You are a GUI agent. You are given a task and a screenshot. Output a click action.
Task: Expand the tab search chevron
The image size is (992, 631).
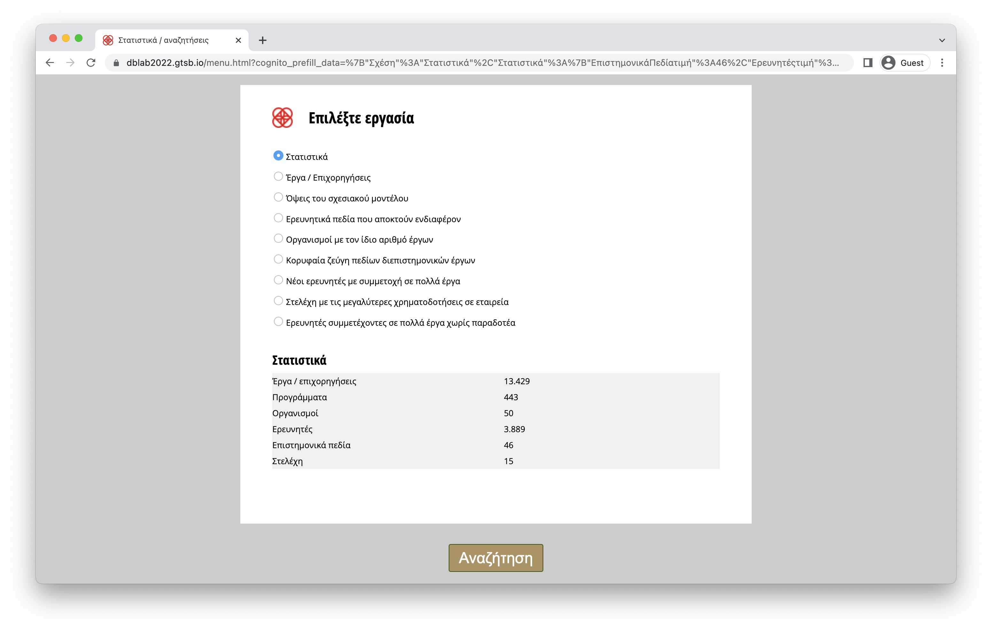942,40
